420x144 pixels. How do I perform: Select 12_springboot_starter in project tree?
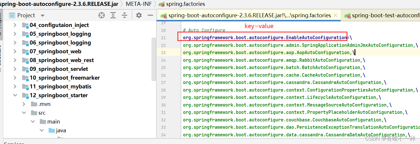tap(59, 95)
